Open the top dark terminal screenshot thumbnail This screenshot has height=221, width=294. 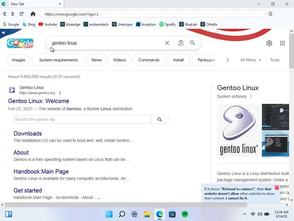point(275,117)
